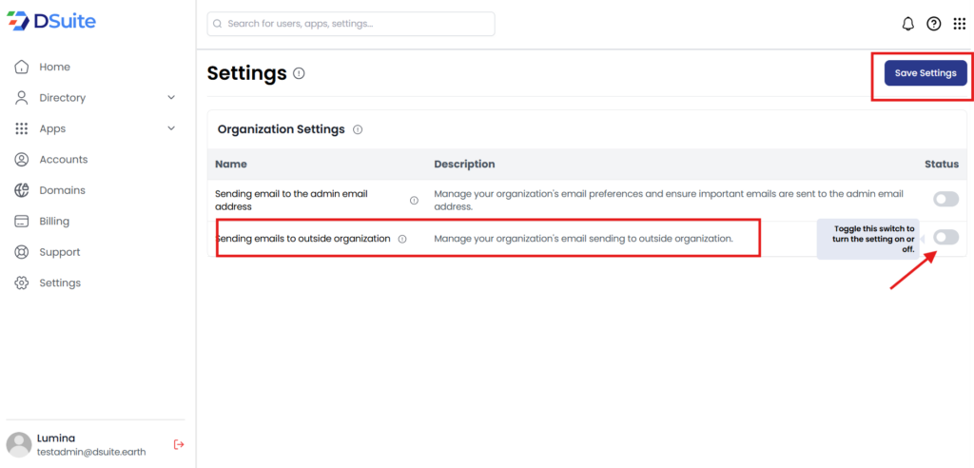
Task: Toggle sending email to admin address
Action: 945,199
